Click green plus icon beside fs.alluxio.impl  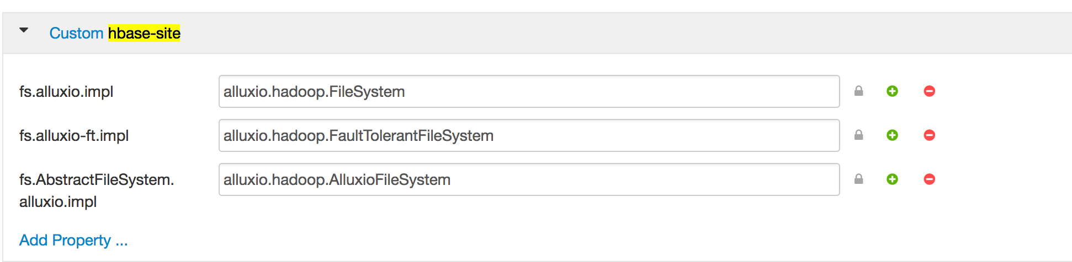(892, 91)
